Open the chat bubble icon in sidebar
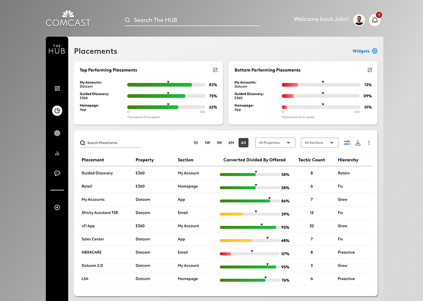Viewport: 423px width, 301px height. coord(57,173)
